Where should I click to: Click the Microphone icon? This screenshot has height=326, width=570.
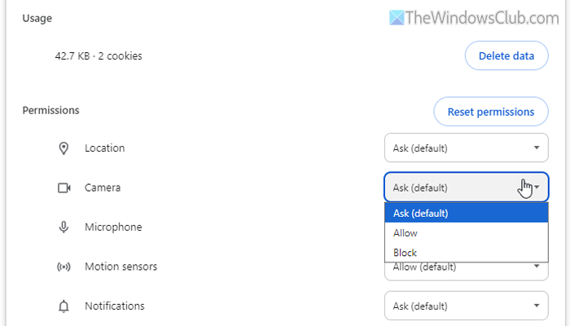coord(64,227)
